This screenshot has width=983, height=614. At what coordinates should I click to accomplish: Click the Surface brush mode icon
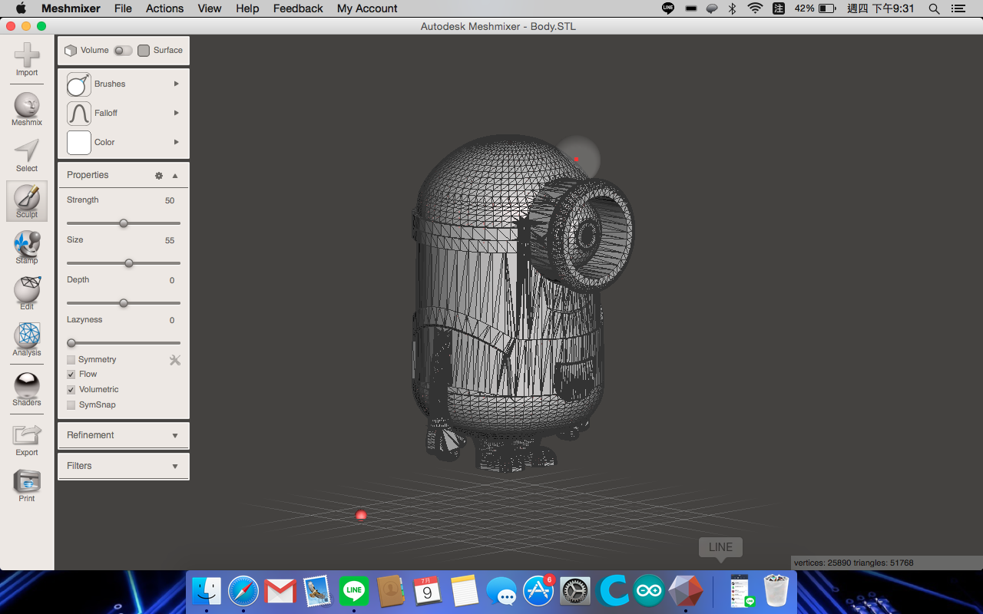[144, 51]
